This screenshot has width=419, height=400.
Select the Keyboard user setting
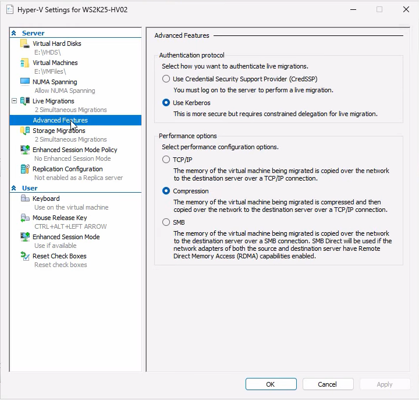[46, 199]
